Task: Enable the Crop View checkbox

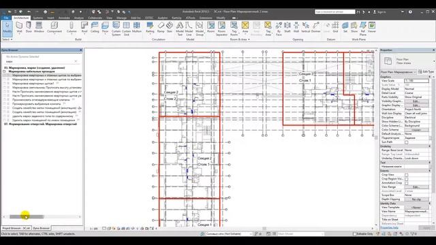Action: pos(406,175)
